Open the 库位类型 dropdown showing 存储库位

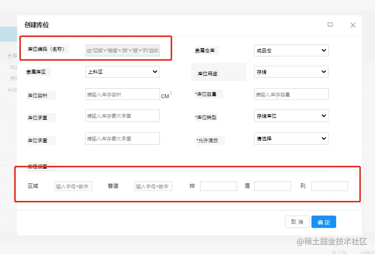click(x=291, y=116)
